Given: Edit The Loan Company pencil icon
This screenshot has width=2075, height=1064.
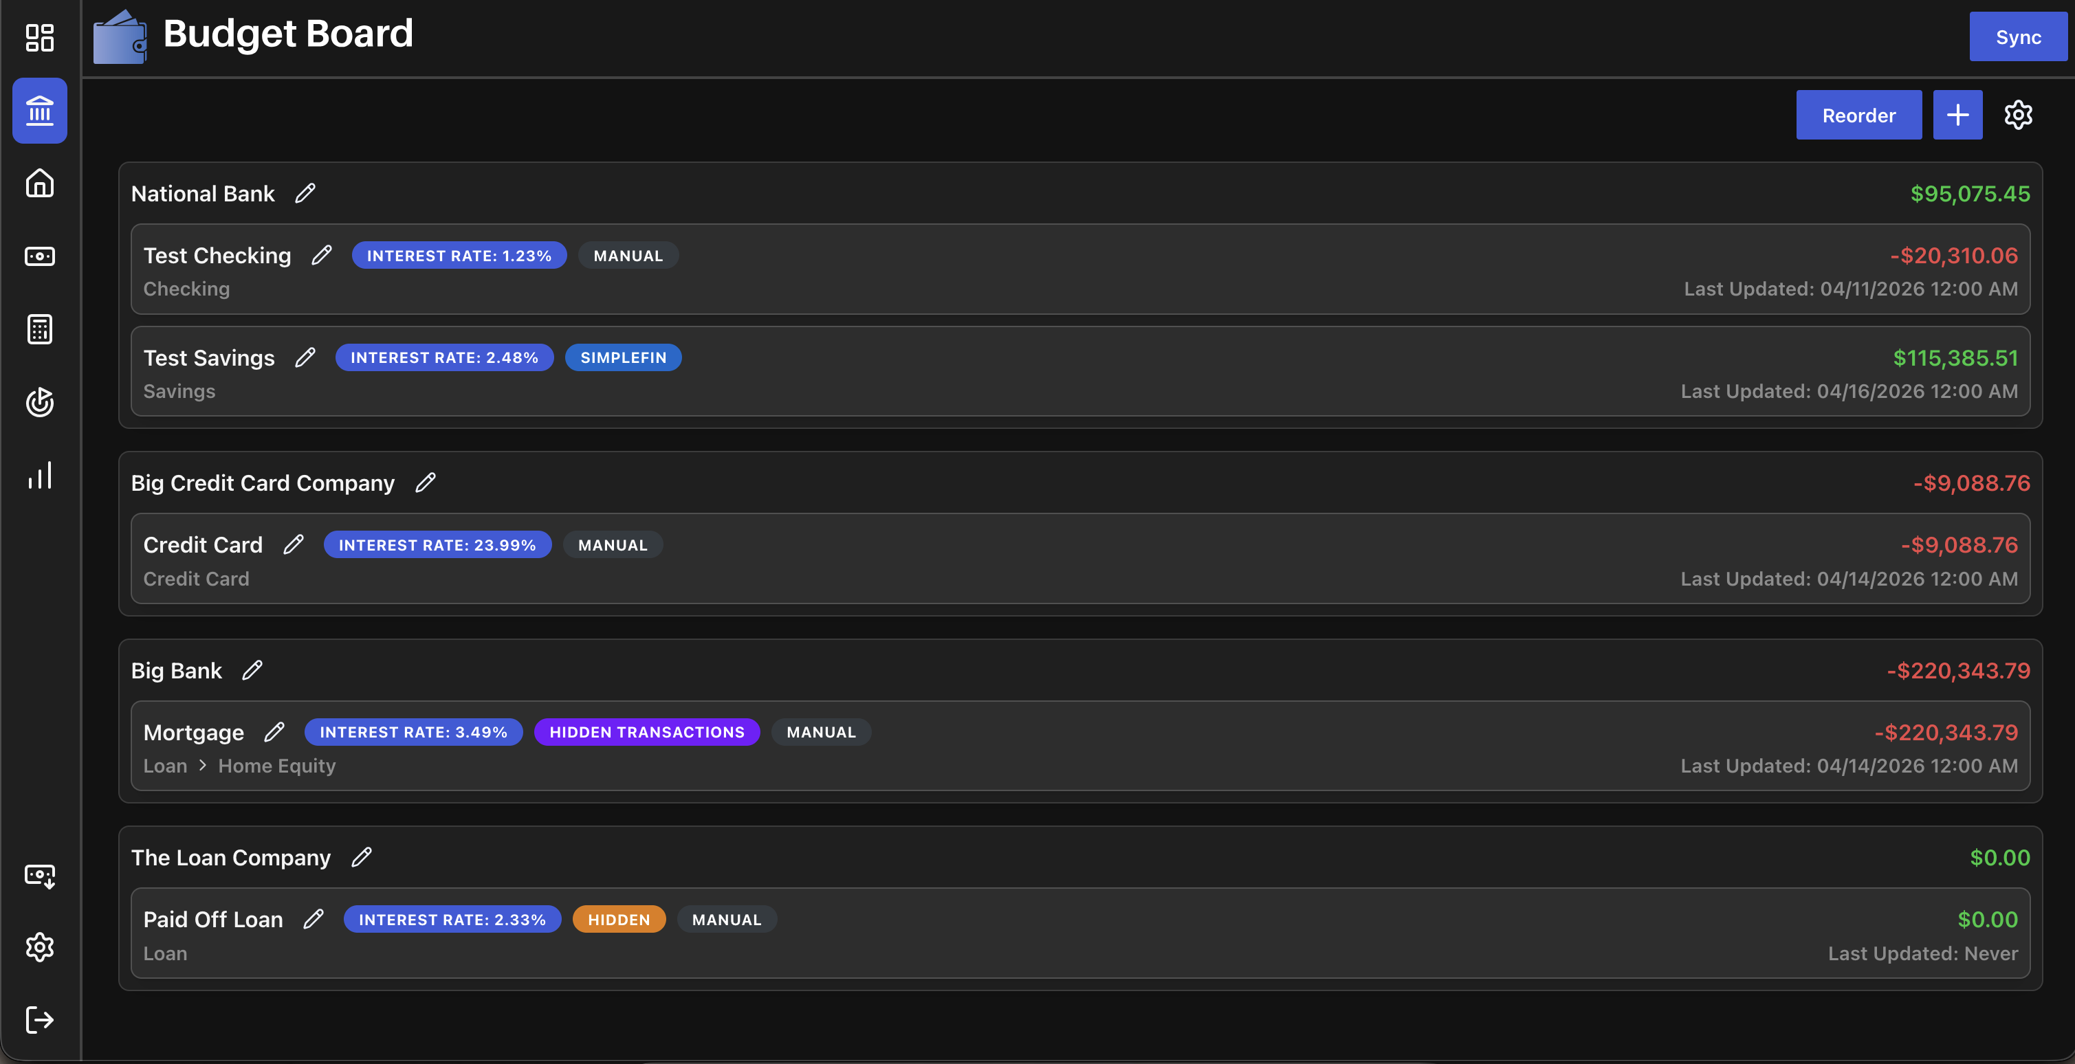Looking at the screenshot, I should 362,857.
